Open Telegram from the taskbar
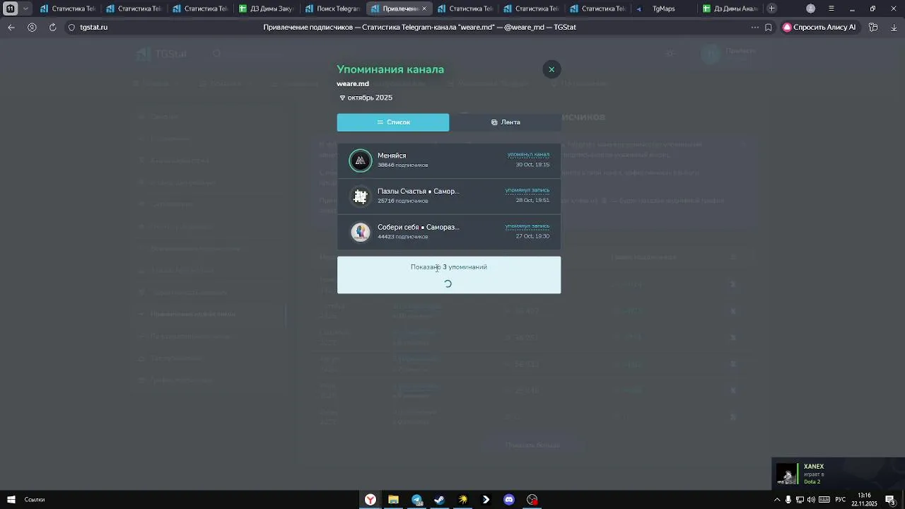 coord(417,500)
